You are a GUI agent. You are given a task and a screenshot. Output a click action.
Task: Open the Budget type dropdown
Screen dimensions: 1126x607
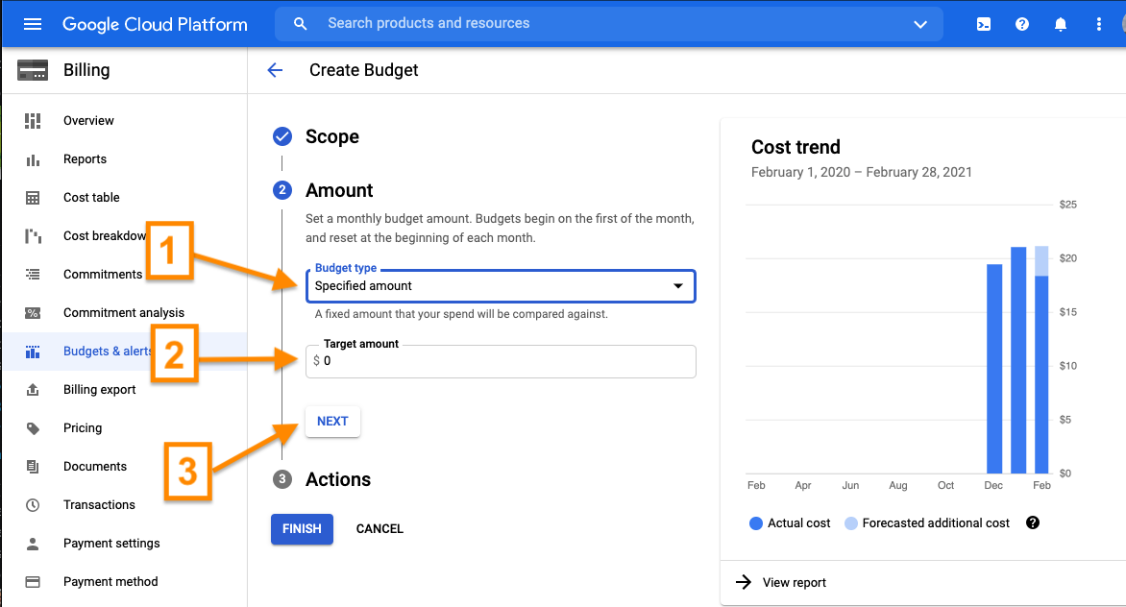pyautogui.click(x=501, y=285)
